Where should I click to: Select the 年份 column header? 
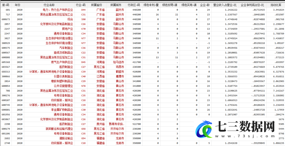(x=18, y=5)
